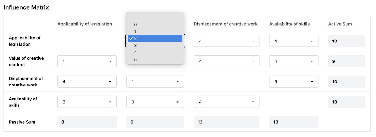
Task: Open Displacement of creative work row's Applicability dropdown
Action: (87, 81)
